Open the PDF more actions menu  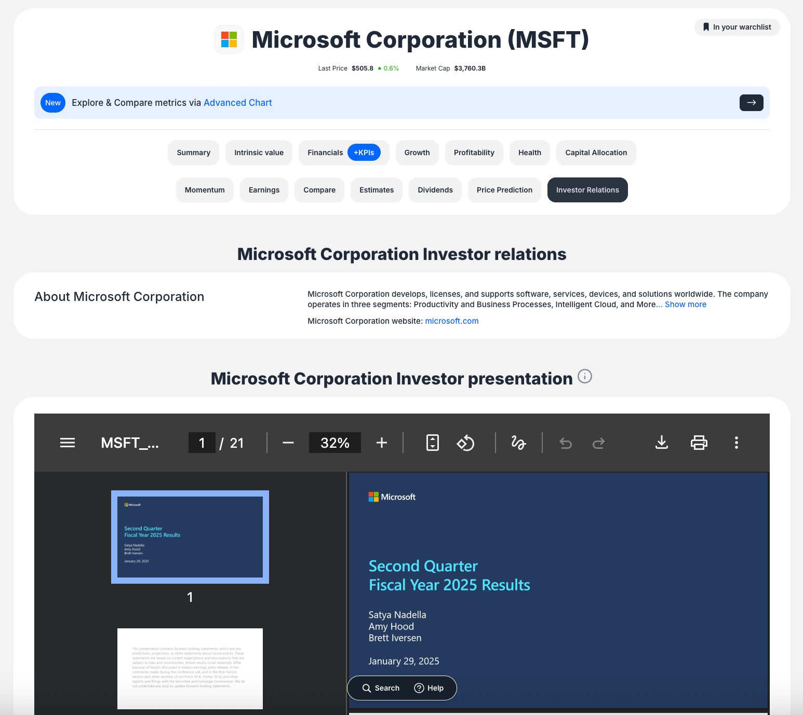coord(737,443)
